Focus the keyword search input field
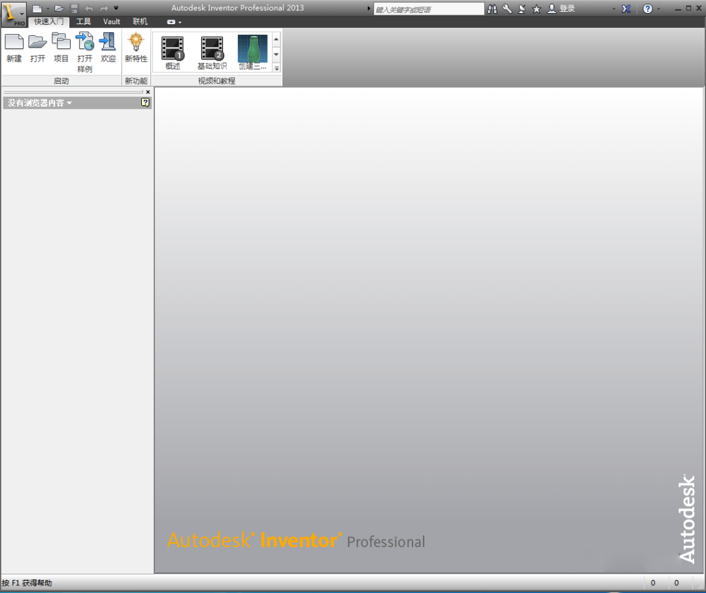Viewport: 706px width, 593px height. [429, 9]
